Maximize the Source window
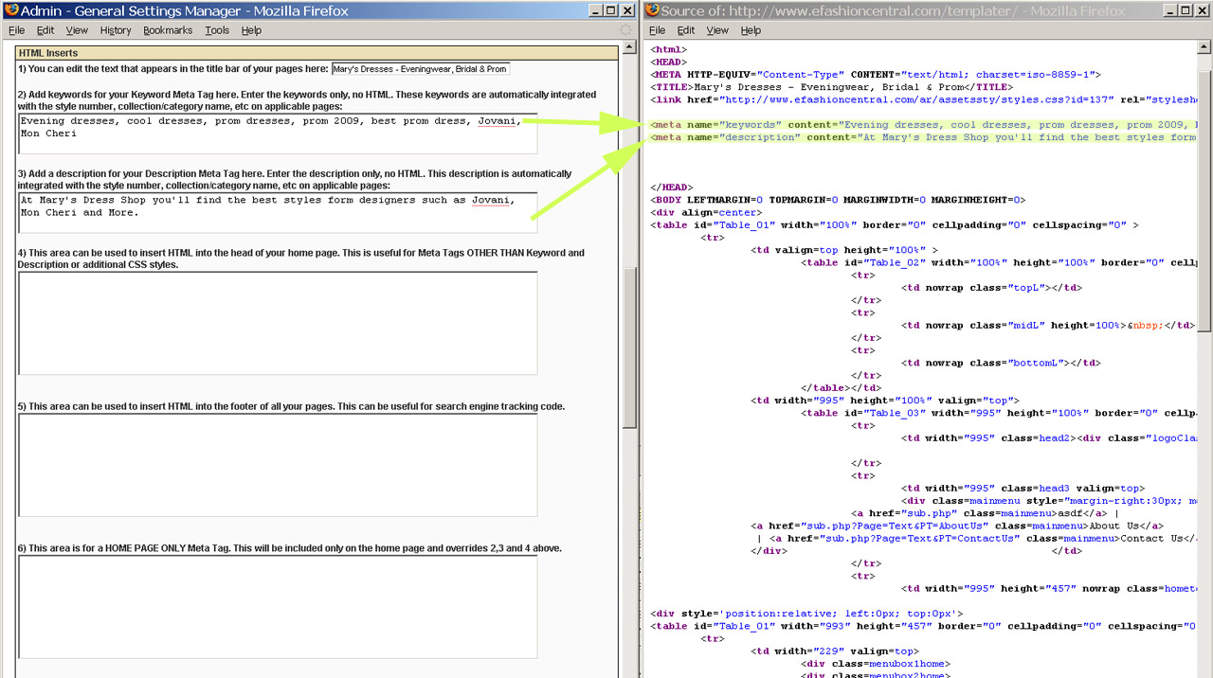The height and width of the screenshot is (678, 1213). click(1186, 10)
